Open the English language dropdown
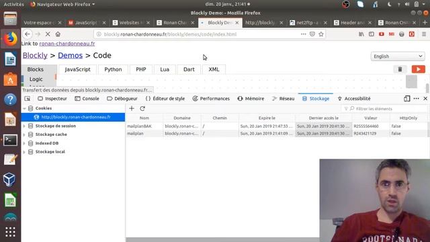 [398, 56]
